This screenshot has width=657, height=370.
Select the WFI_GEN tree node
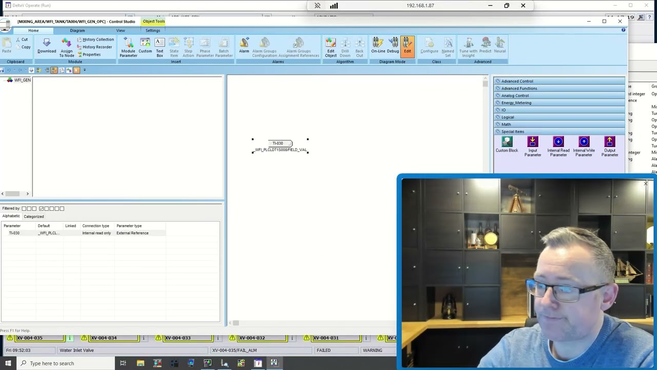pos(22,80)
